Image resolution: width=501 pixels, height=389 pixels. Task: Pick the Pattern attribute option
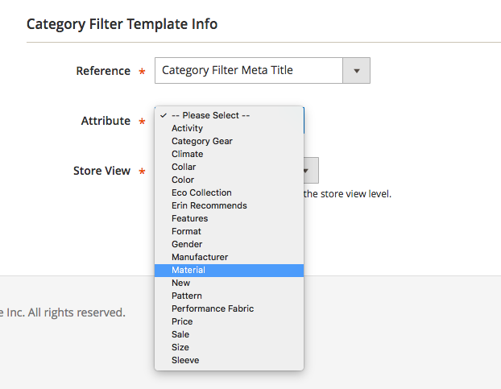(x=187, y=296)
